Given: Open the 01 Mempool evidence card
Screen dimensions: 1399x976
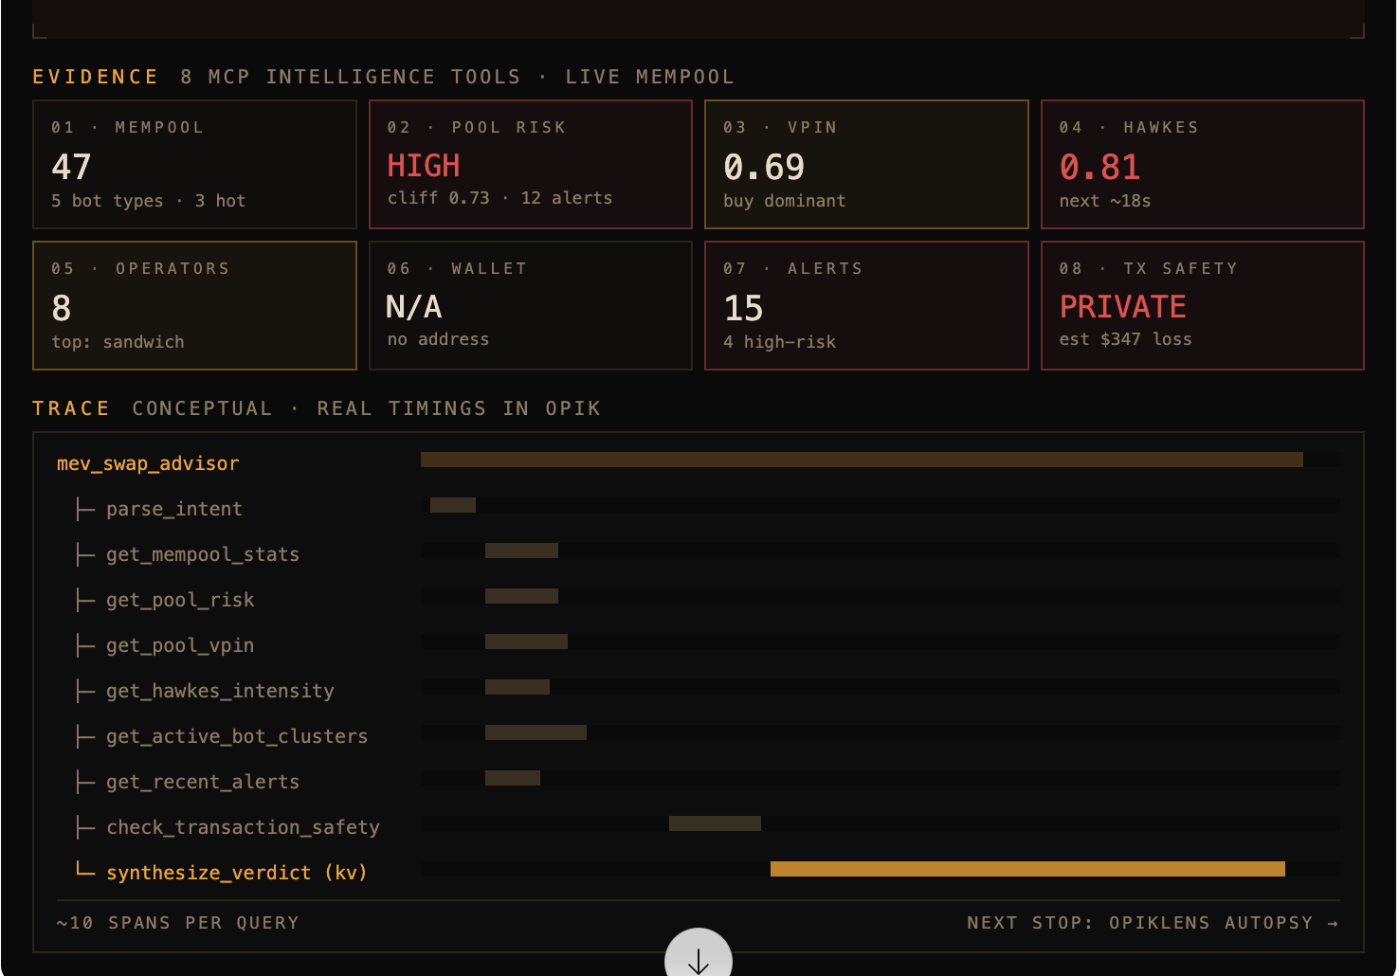Looking at the screenshot, I should click(194, 164).
